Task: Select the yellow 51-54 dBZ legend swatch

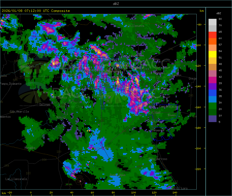Action: [212, 54]
